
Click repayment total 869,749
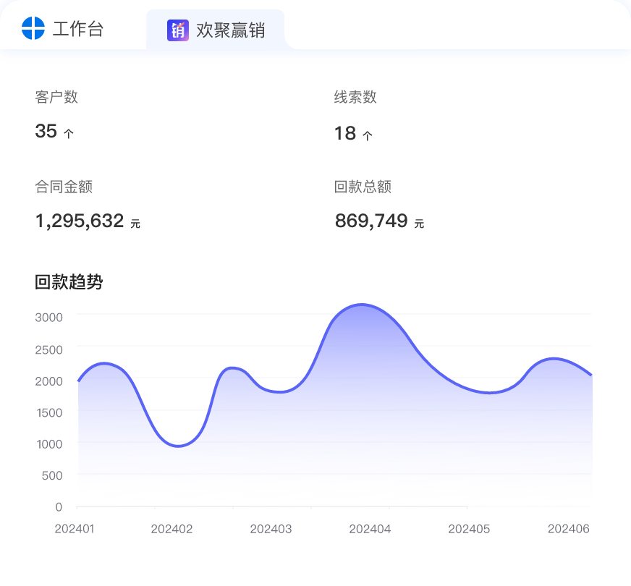click(x=371, y=221)
